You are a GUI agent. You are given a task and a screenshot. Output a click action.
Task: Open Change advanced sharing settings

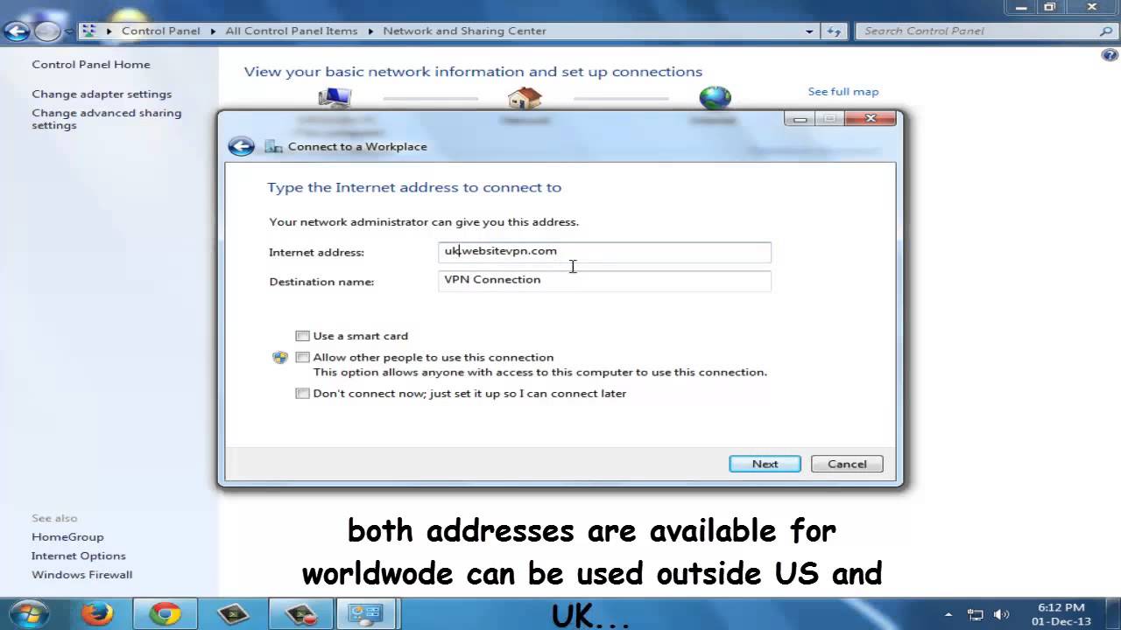(107, 119)
